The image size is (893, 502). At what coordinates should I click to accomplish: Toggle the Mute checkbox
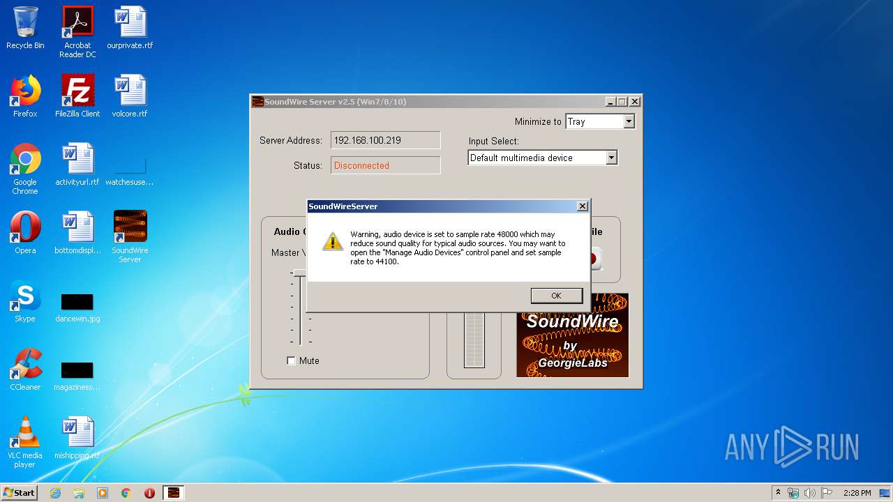pyautogui.click(x=291, y=360)
